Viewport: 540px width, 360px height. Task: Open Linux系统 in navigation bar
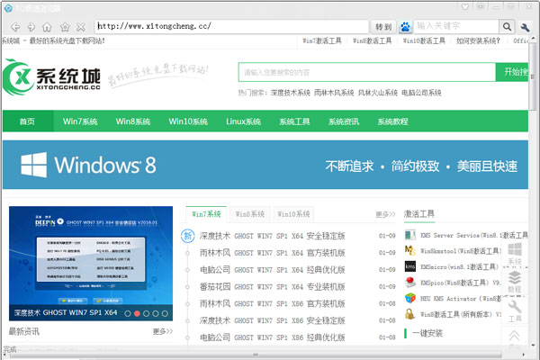[x=244, y=121]
